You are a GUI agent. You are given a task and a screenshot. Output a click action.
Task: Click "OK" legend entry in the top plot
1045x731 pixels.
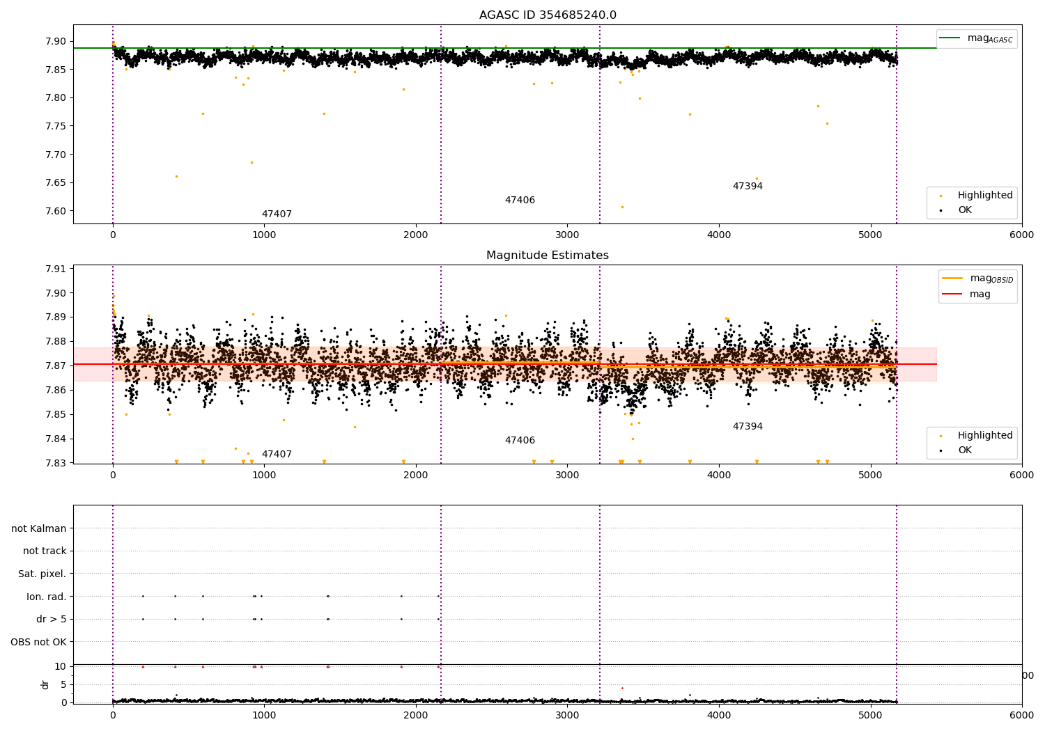tap(965, 210)
